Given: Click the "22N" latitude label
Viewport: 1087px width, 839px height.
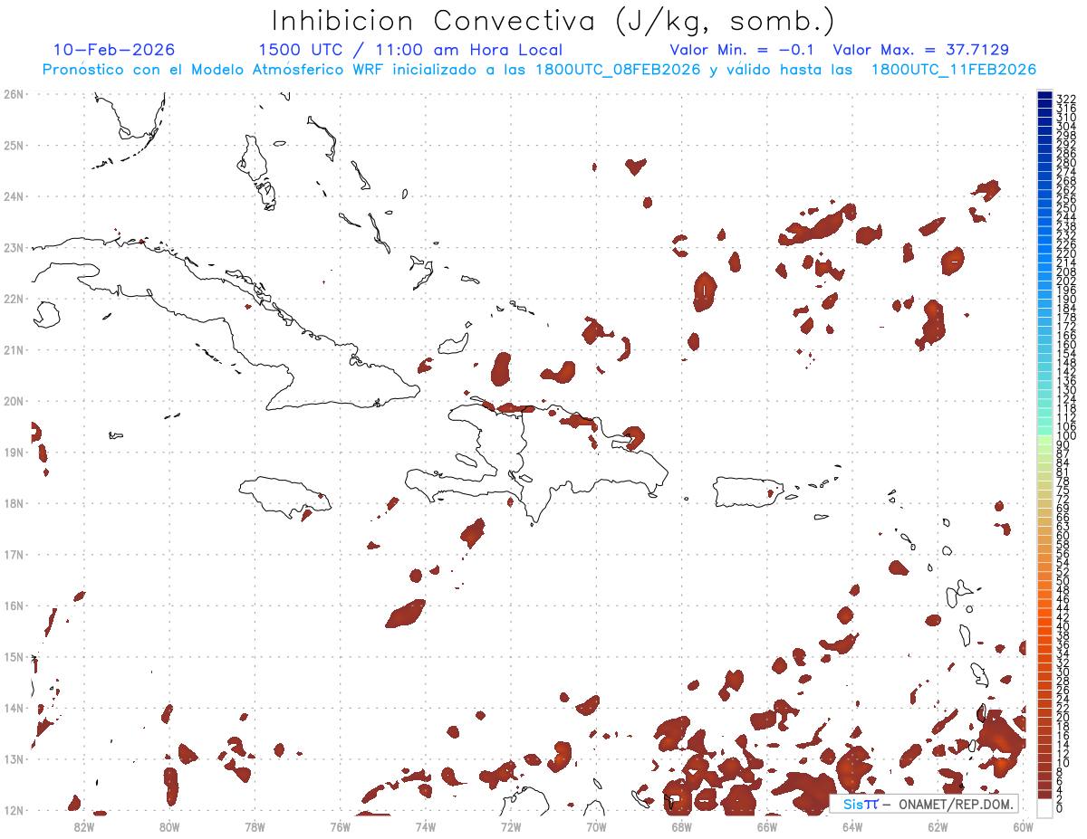Looking at the screenshot, I should coord(14,299).
